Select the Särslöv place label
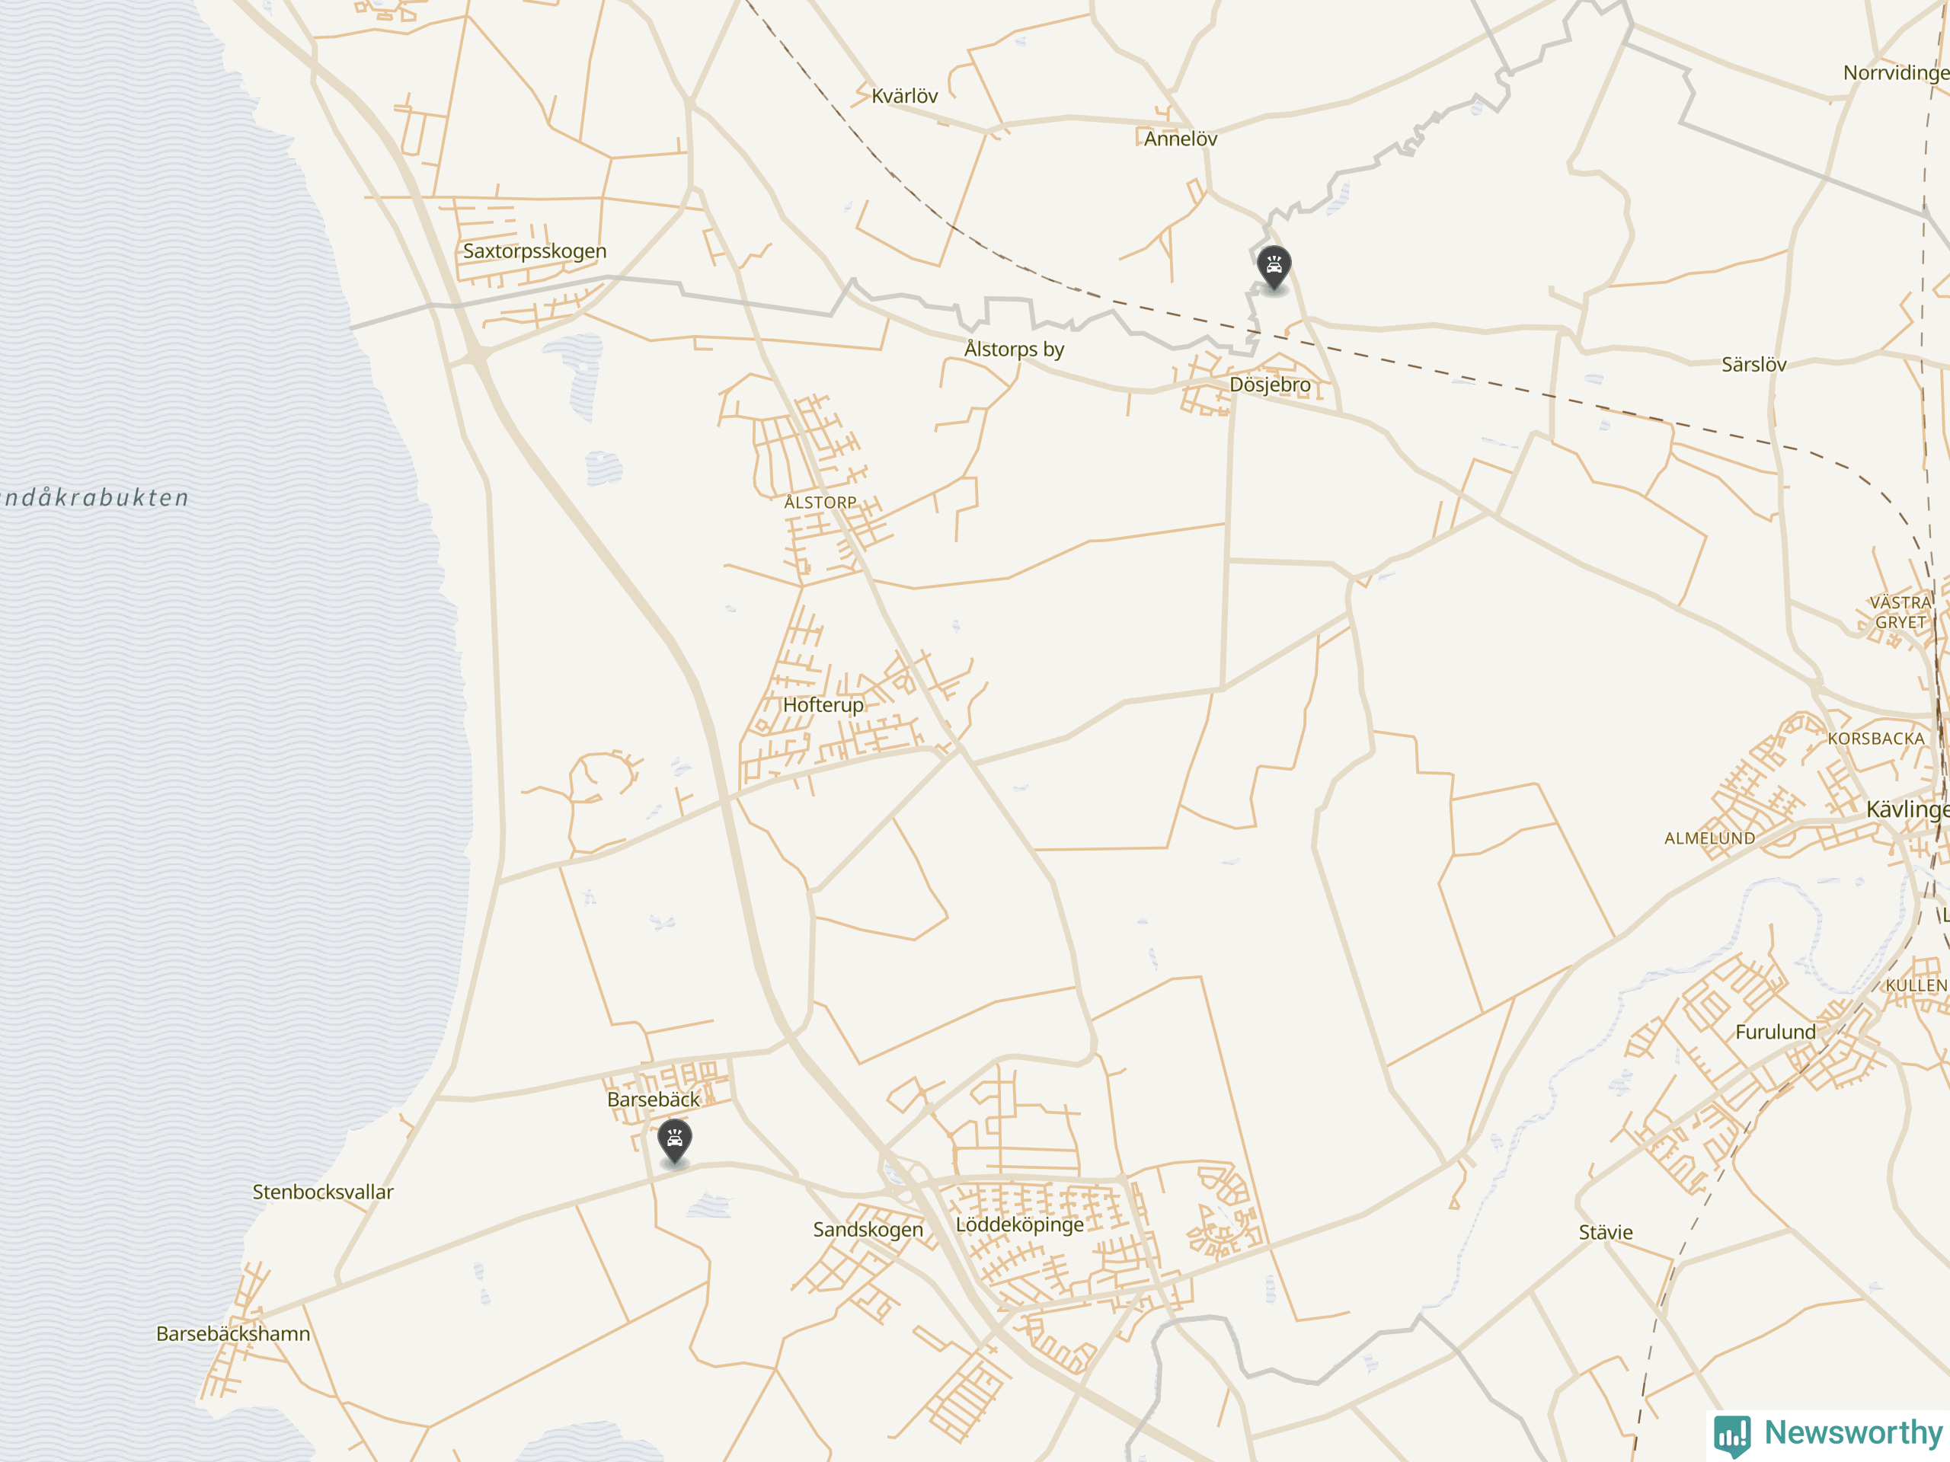This screenshot has width=1950, height=1462. click(x=1754, y=364)
